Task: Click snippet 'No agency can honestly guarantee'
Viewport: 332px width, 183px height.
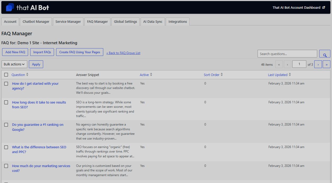Action: (x=105, y=131)
